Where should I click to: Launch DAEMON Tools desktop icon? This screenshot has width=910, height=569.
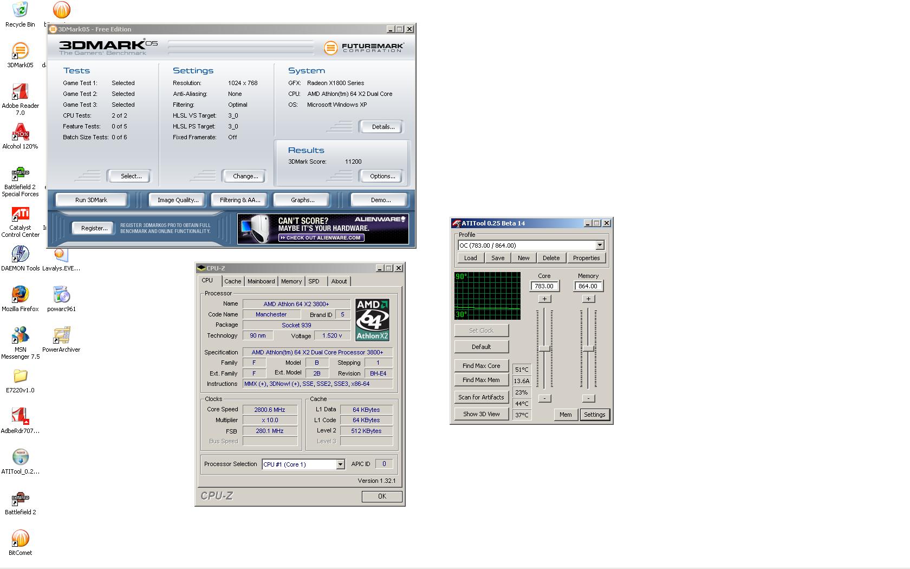pyautogui.click(x=20, y=258)
